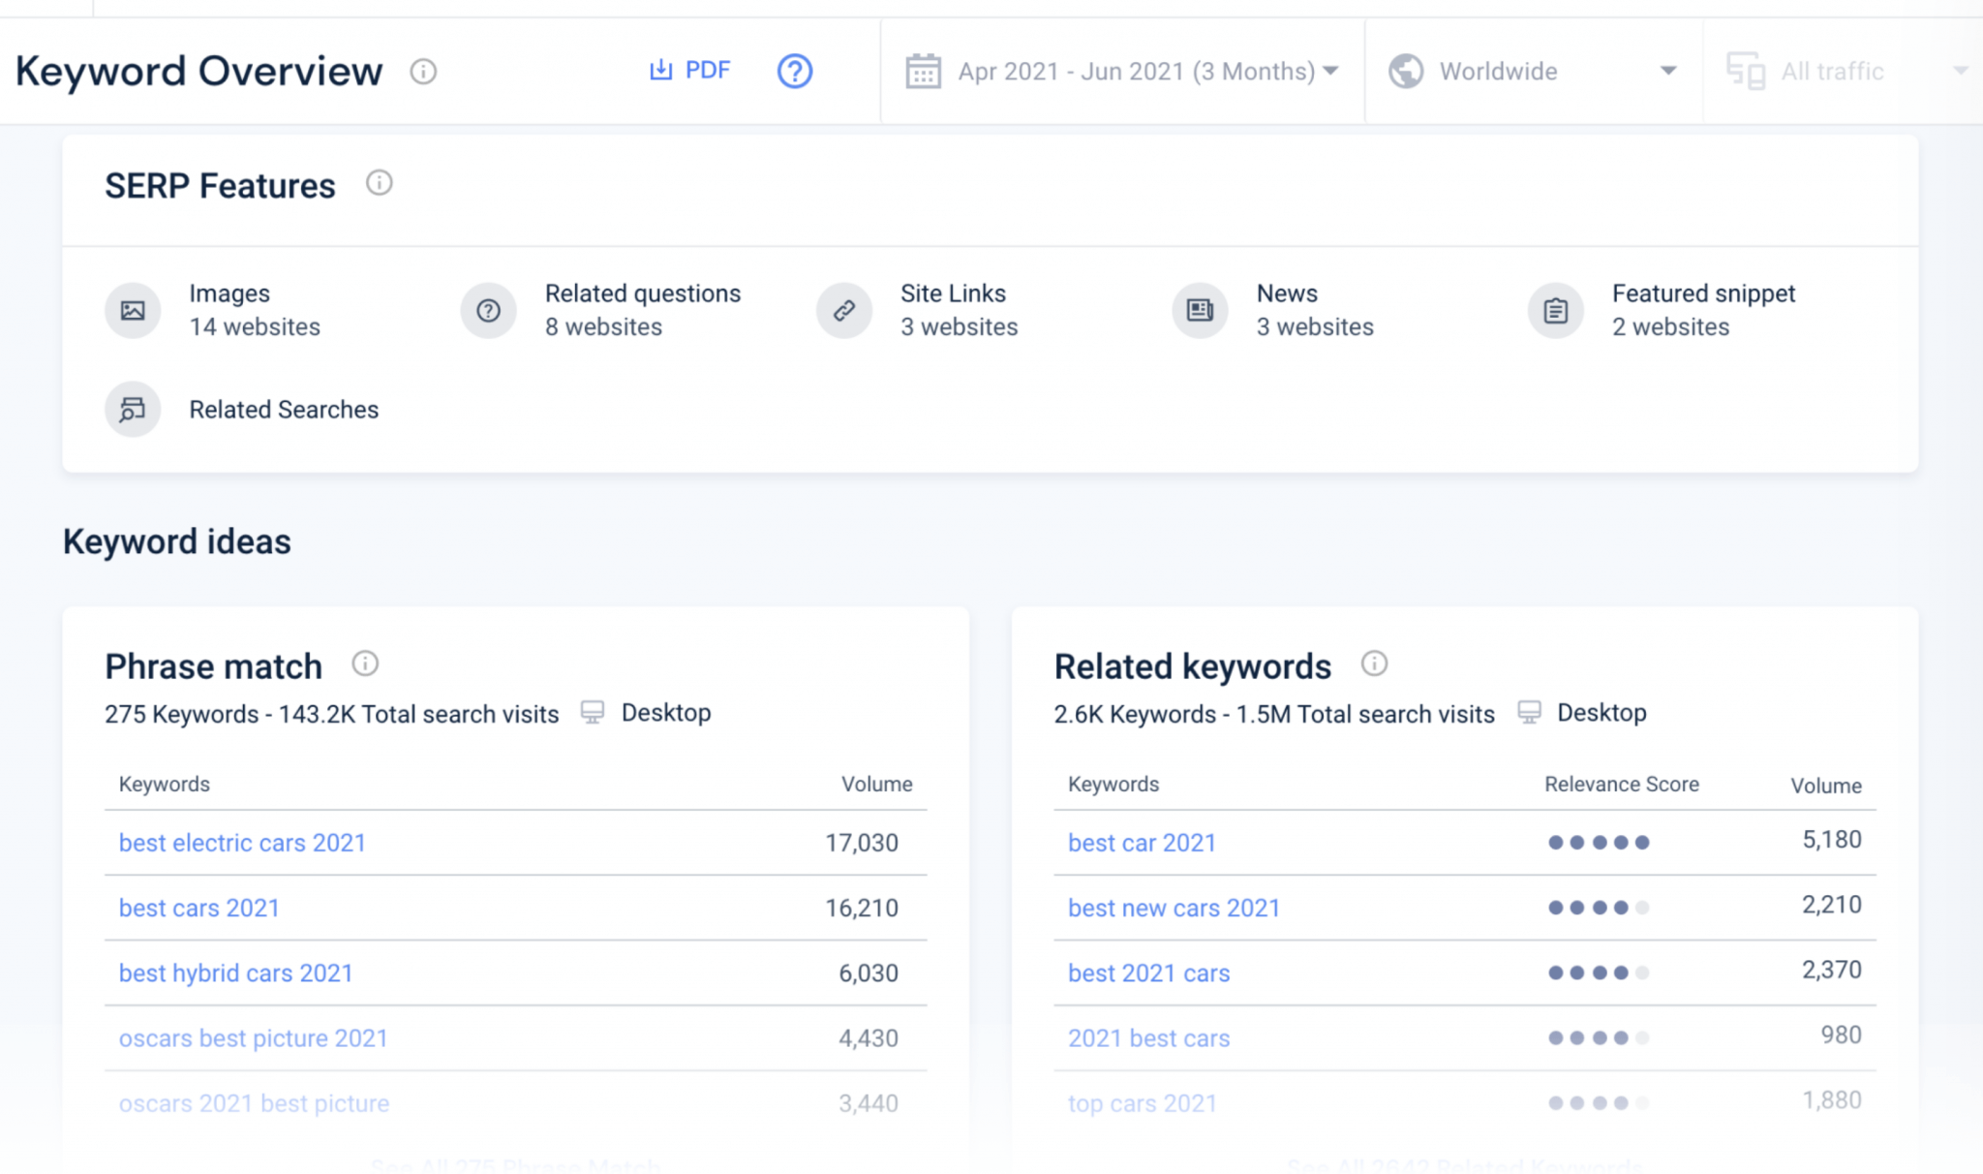The height and width of the screenshot is (1174, 1983).
Task: Click the Related Searches icon
Action: [133, 409]
